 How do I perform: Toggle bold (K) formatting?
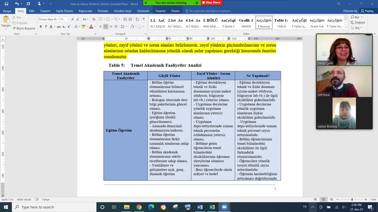tap(41, 26)
